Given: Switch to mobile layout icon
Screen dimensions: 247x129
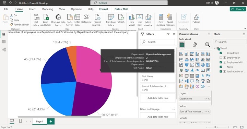Looking at the screenshot, I should pos(21,121).
